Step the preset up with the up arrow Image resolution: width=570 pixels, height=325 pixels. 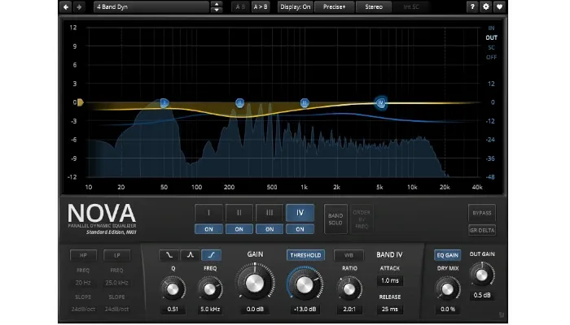click(217, 3)
